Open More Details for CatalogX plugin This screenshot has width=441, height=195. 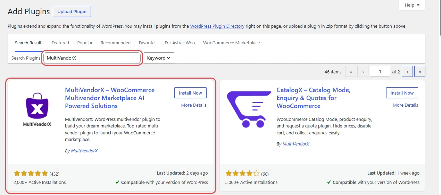point(405,105)
